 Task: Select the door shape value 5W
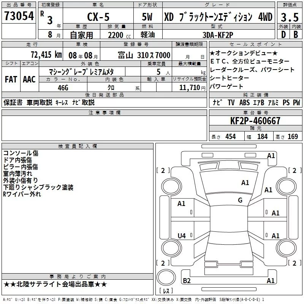[x=147, y=17]
